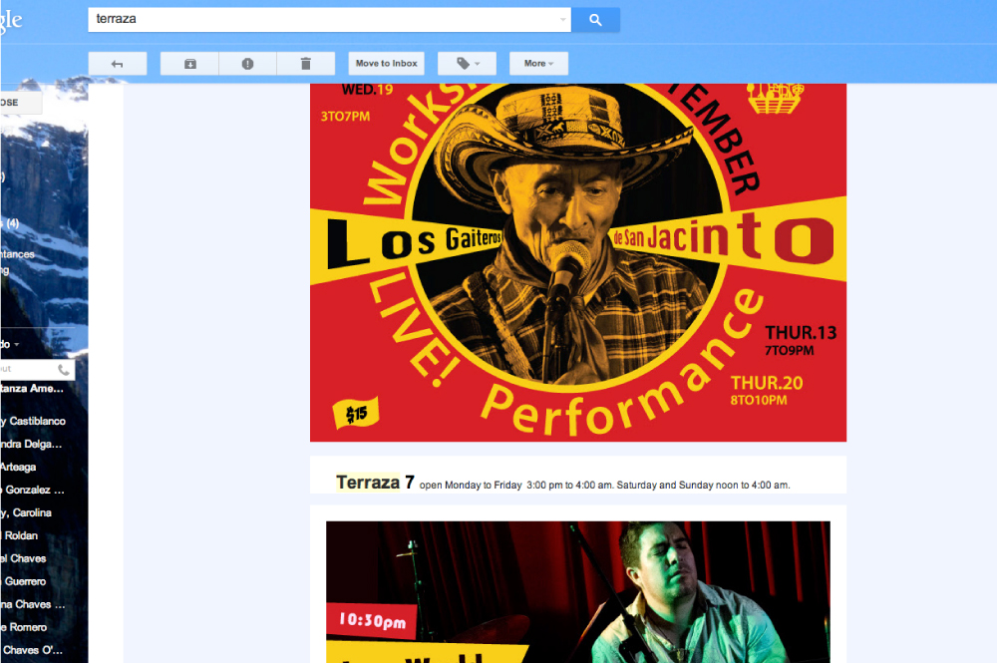Click the phone icon in chat search
The height and width of the screenshot is (663, 997).
(x=64, y=369)
